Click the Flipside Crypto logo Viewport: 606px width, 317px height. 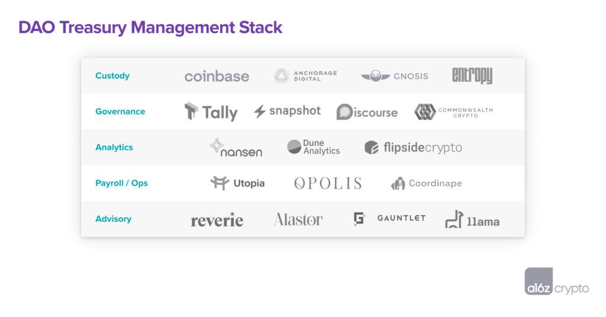[413, 148]
